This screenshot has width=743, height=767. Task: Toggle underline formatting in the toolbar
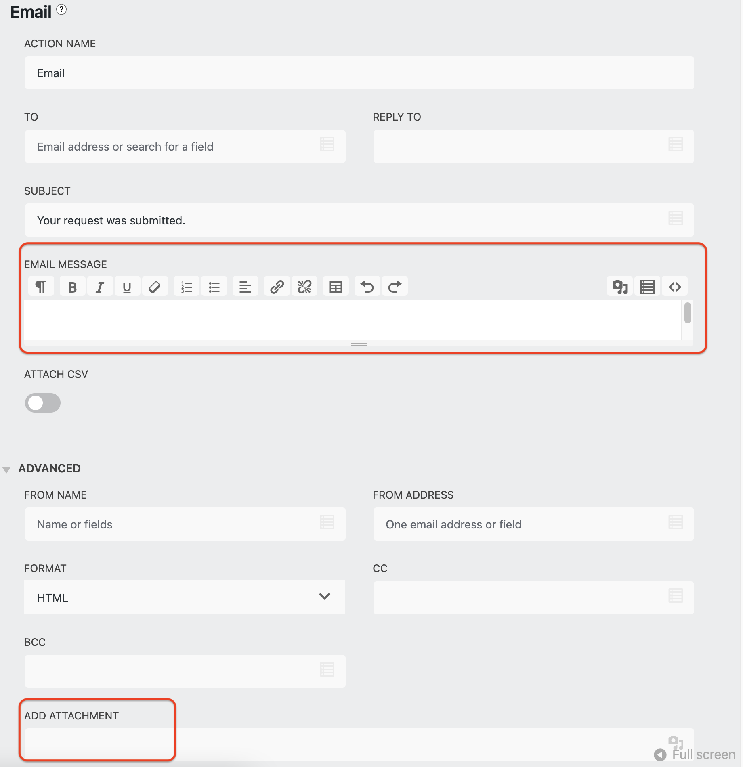(x=127, y=286)
